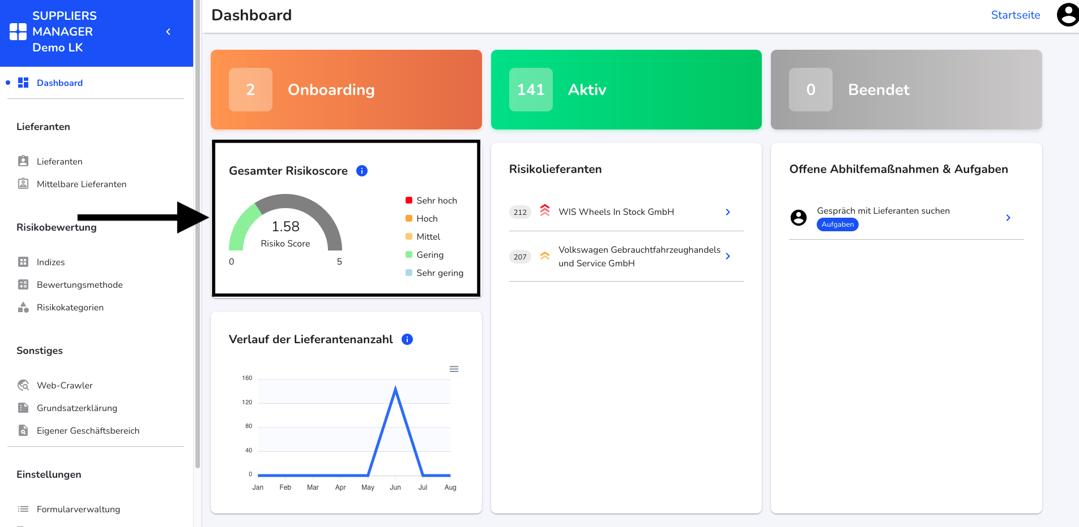Screen dimensions: 1079x527
Task: Open Formularverwaltung settings entry
Action: [78, 509]
